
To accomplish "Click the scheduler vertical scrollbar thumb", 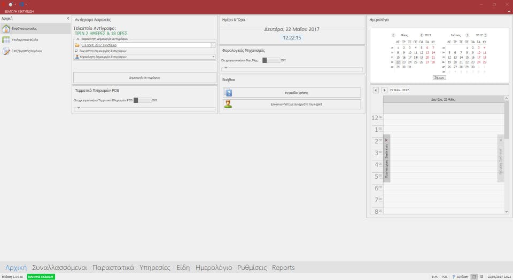I will click(506, 120).
